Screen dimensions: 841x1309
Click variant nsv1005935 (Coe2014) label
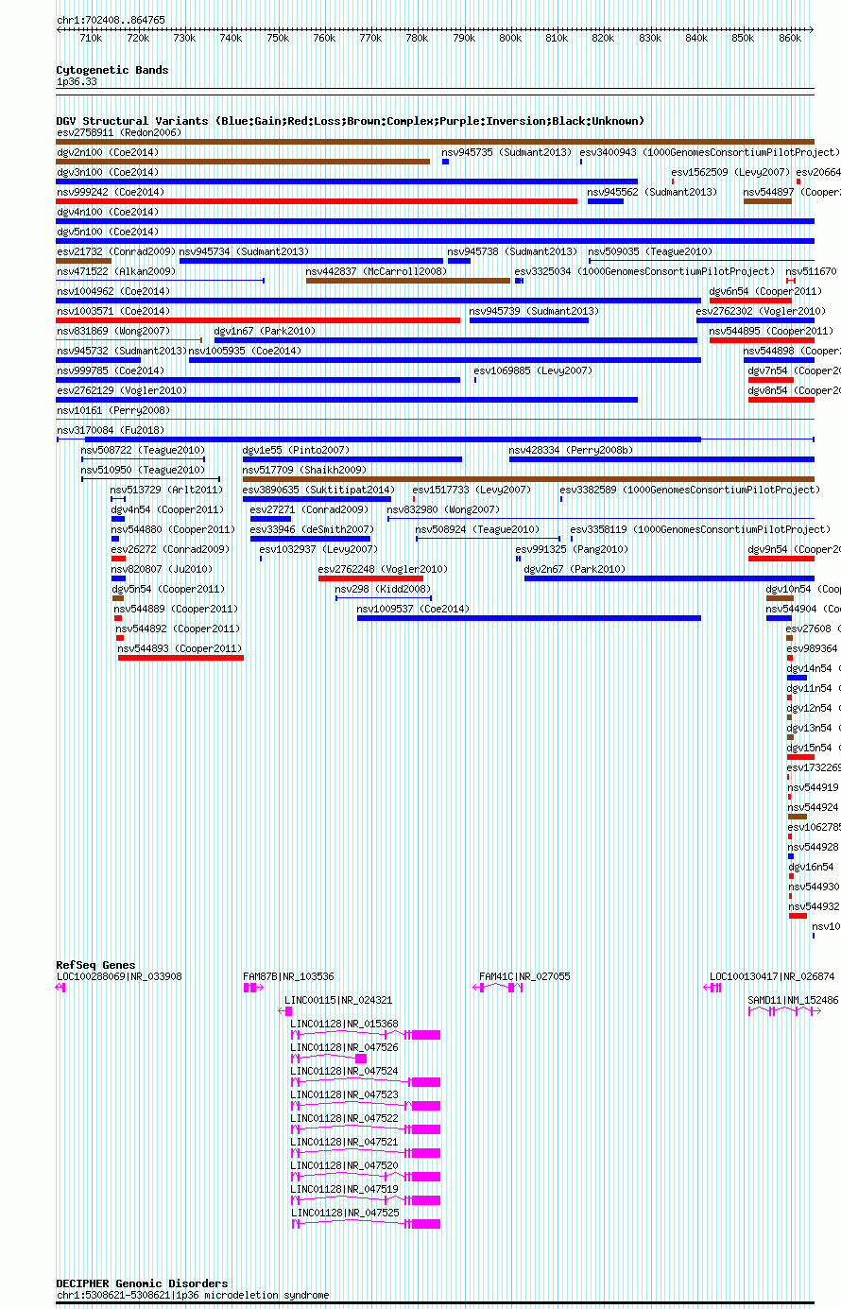(x=246, y=352)
